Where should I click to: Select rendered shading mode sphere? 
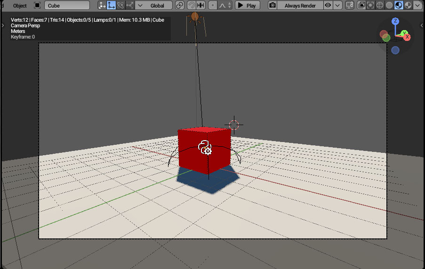pyautogui.click(x=408, y=6)
